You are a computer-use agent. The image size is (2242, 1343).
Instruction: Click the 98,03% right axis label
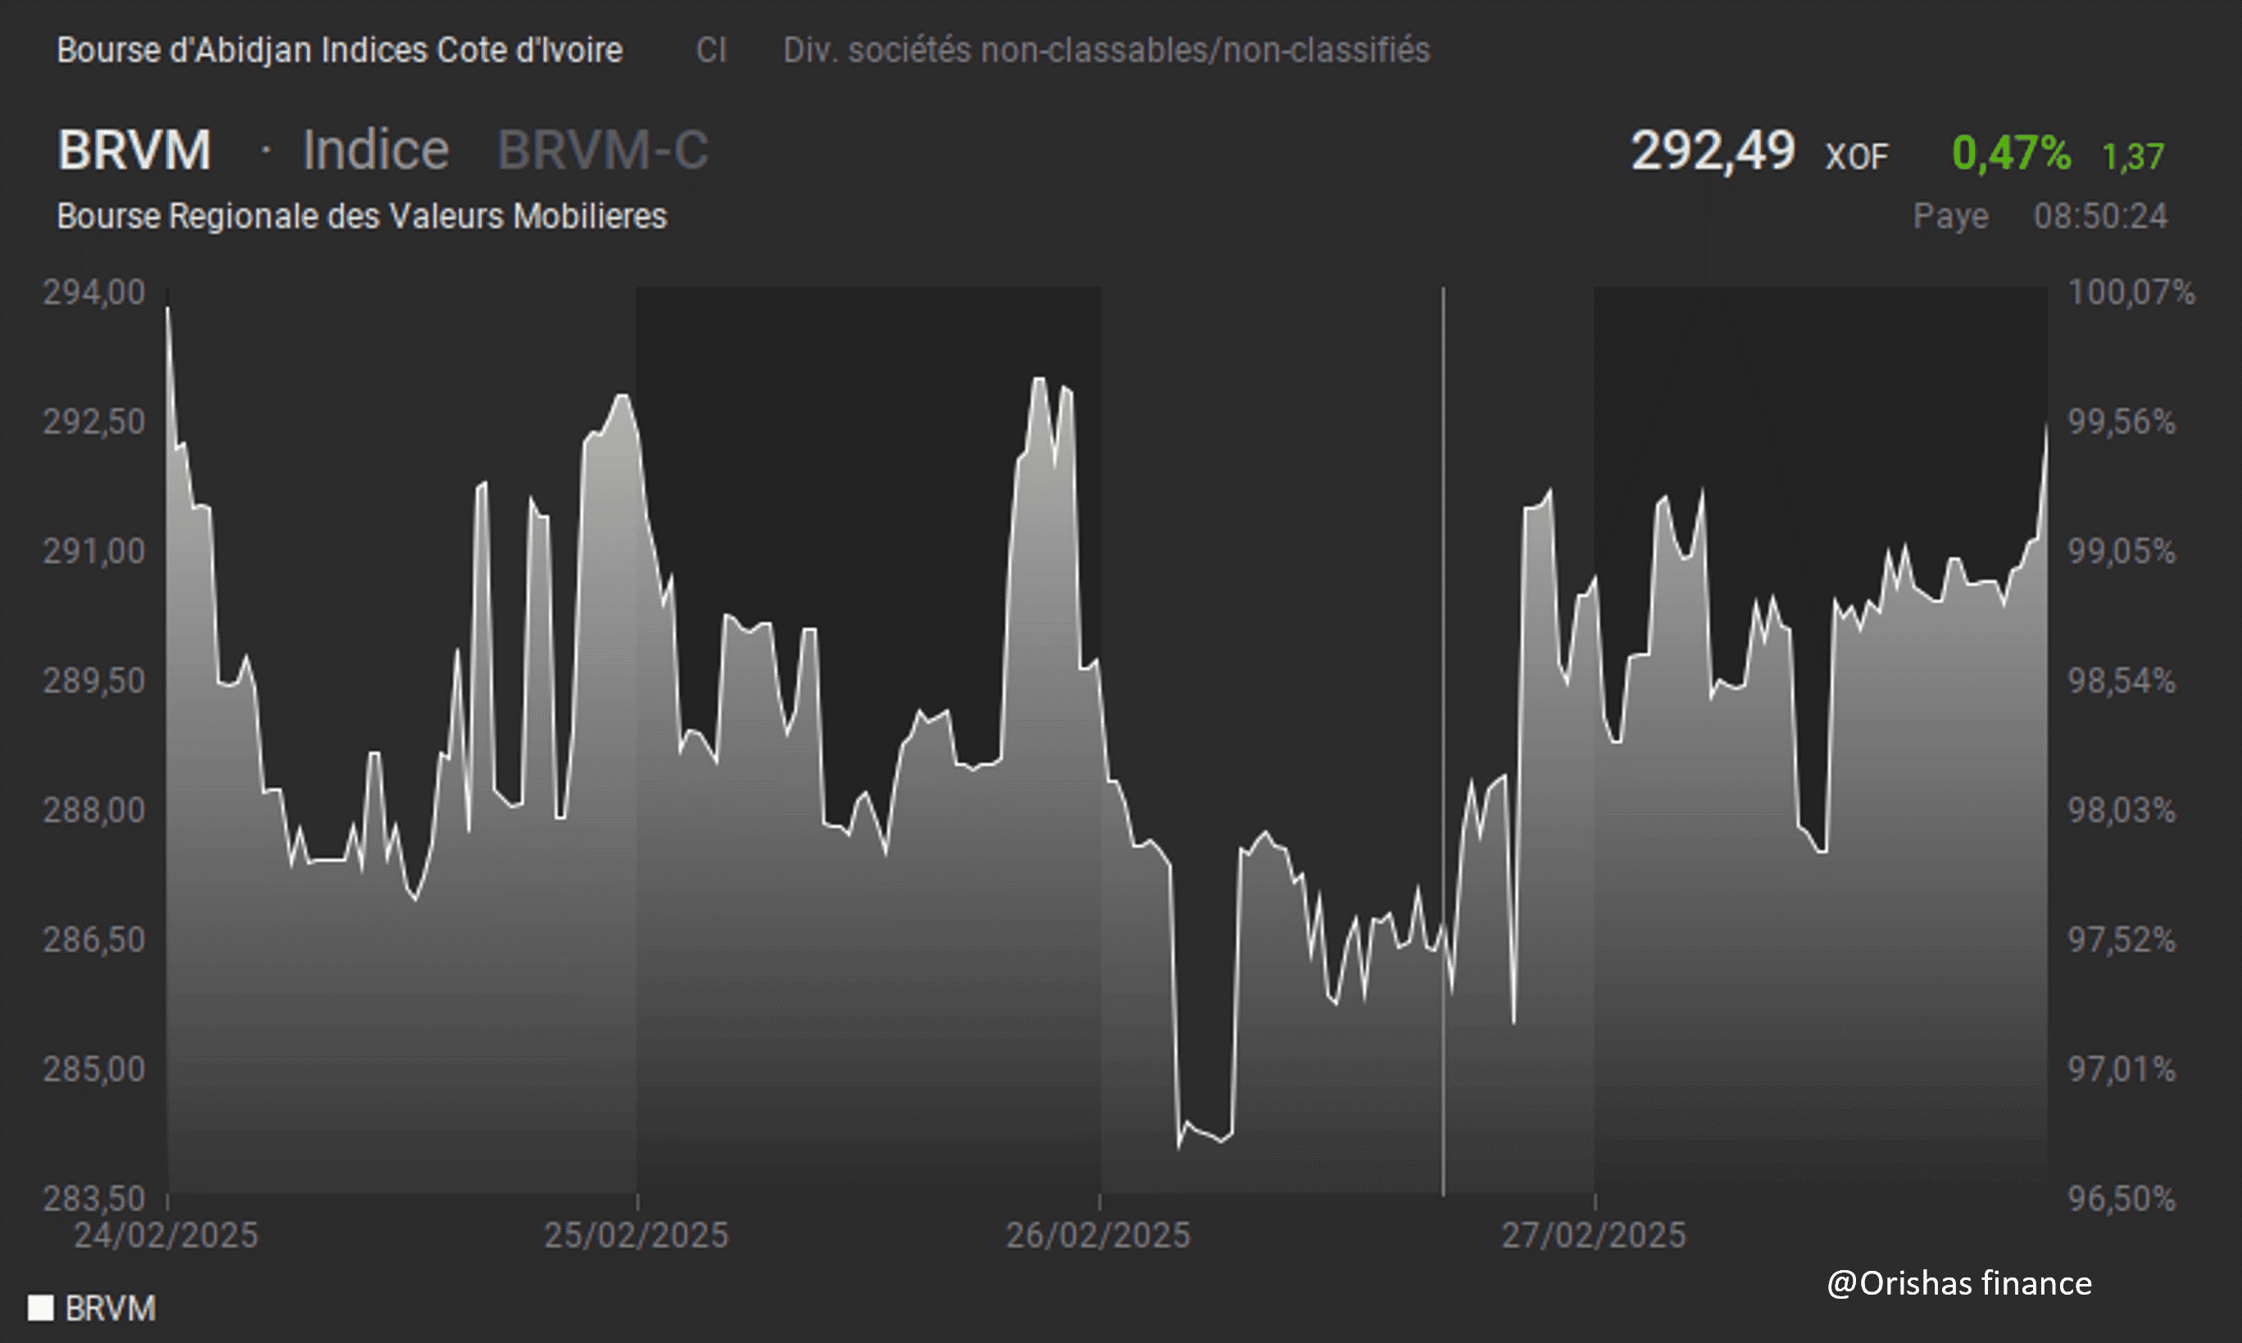[x=2122, y=810]
